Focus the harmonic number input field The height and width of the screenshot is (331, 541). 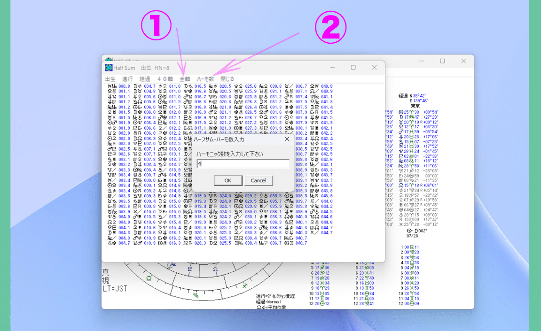243,164
